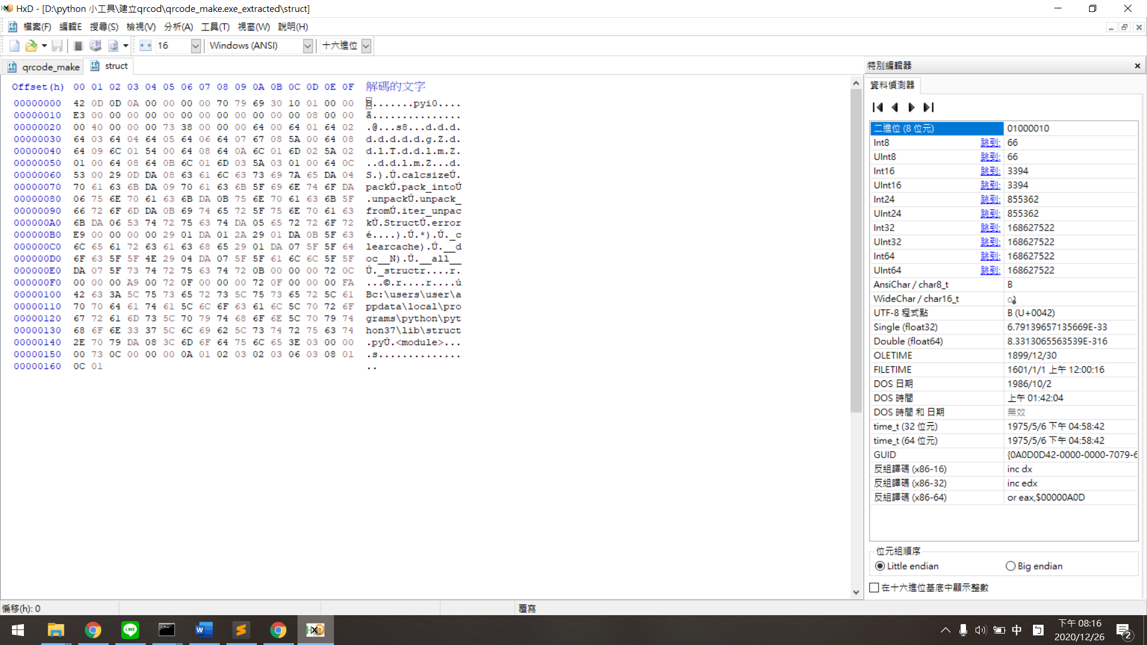Click the New file icon
The width and height of the screenshot is (1147, 645).
pos(14,46)
